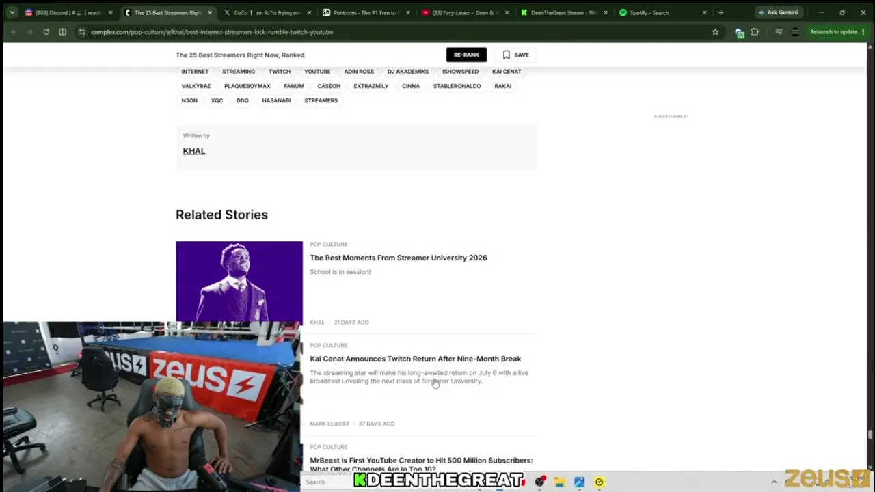
Task: Click the Ask Gemini button
Action: click(x=778, y=12)
